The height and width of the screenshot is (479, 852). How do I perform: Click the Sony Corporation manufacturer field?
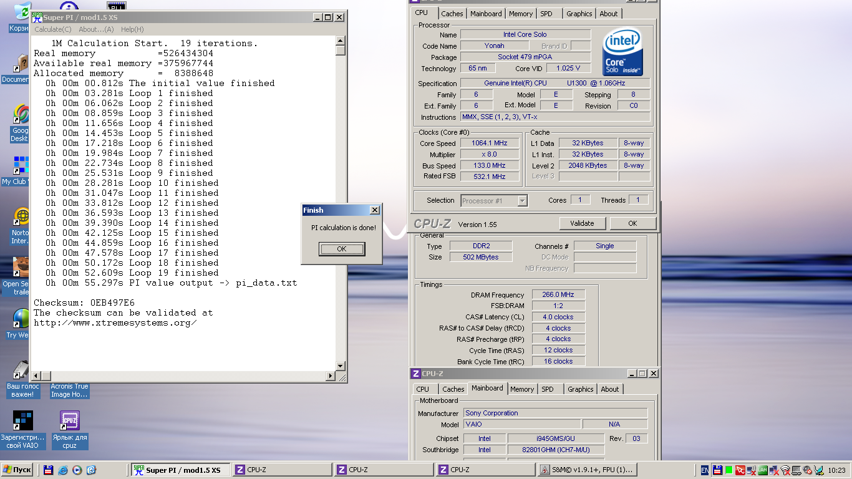pyautogui.click(x=555, y=413)
